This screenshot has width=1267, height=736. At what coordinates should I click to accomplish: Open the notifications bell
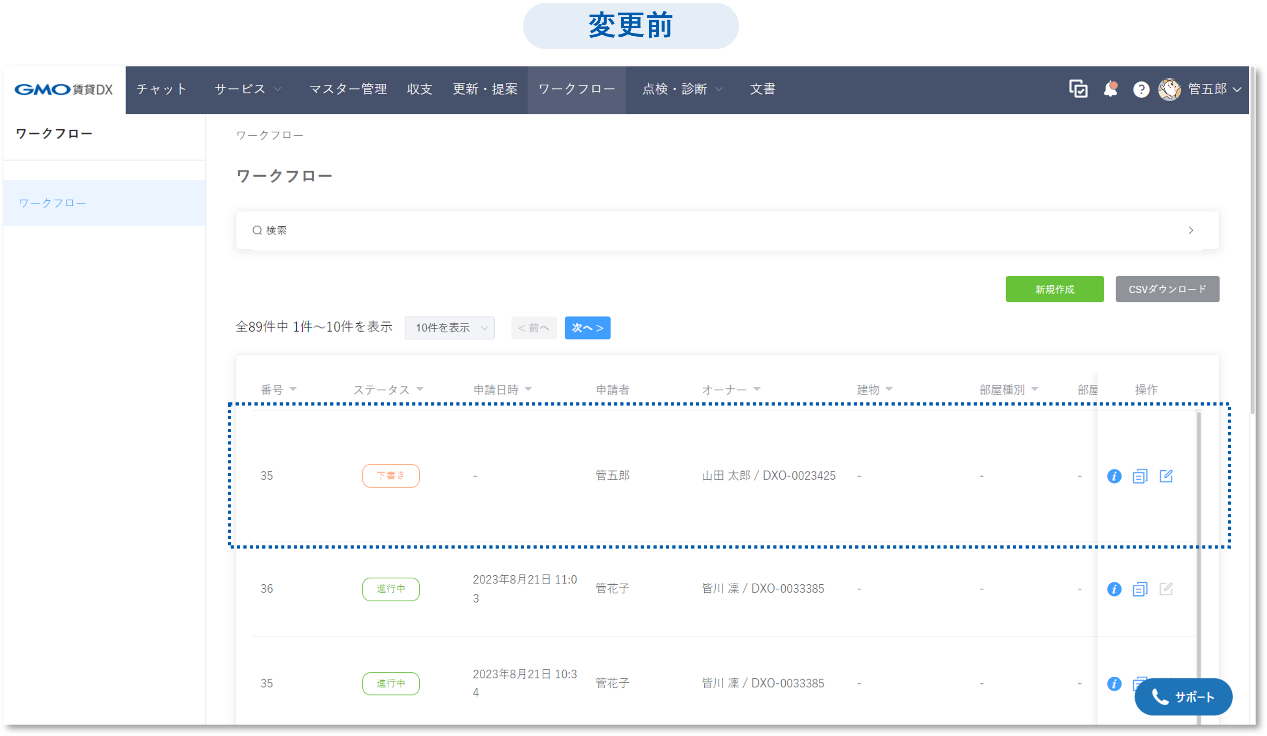1110,90
